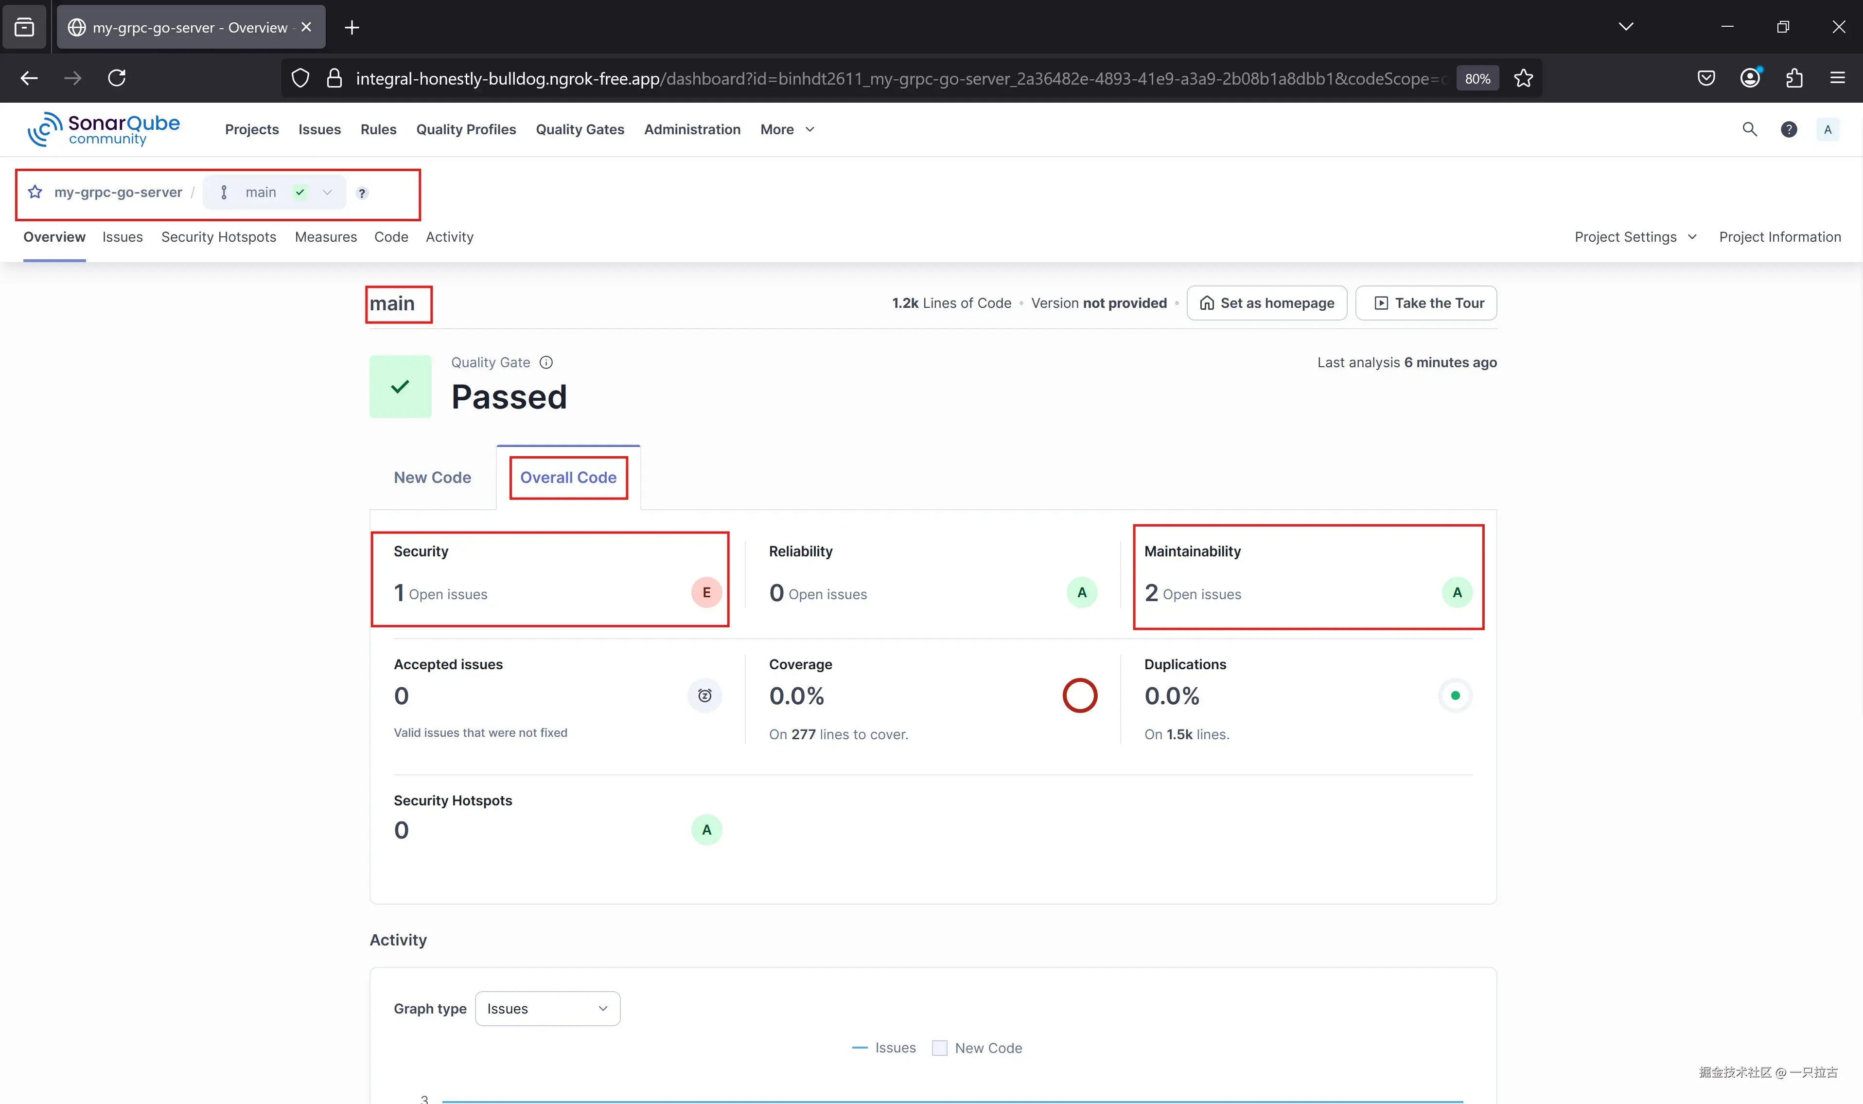Screen dimensions: 1863x1104
Task: Click the Security rating E badge
Action: coord(706,592)
